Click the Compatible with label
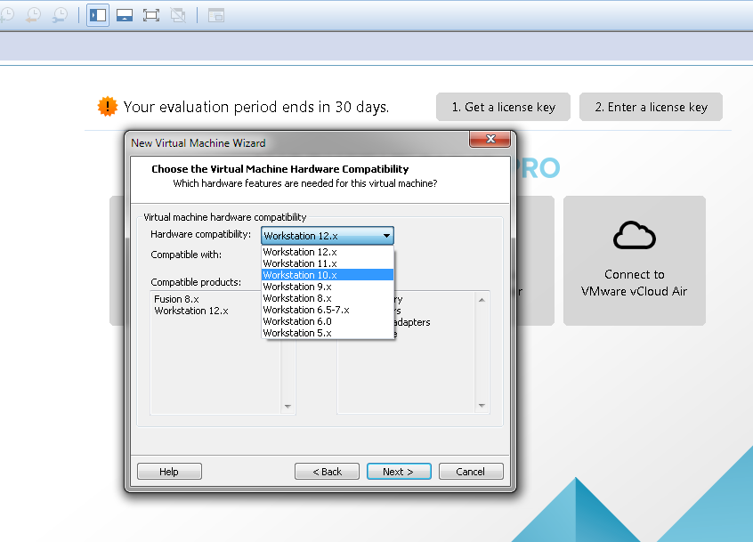This screenshot has width=753, height=542. coord(186,255)
